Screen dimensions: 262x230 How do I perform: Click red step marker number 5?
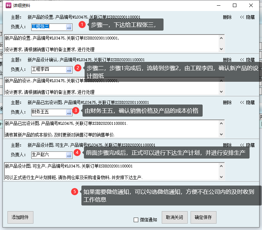75,192
